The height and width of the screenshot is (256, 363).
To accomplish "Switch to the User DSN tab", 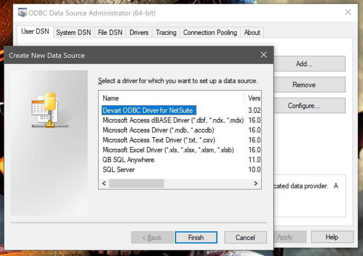I will pos(35,31).
